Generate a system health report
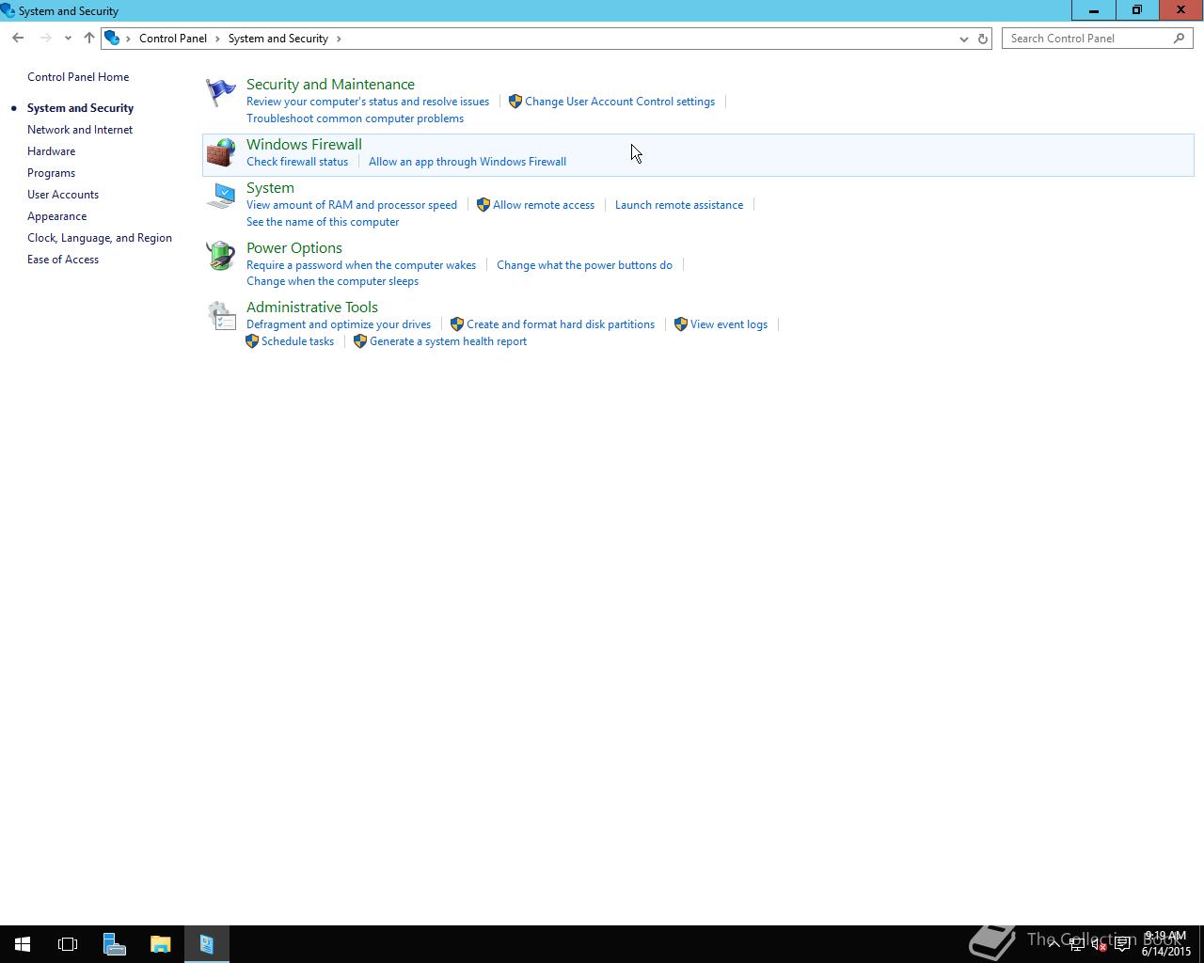This screenshot has height=963, width=1204. [x=448, y=341]
